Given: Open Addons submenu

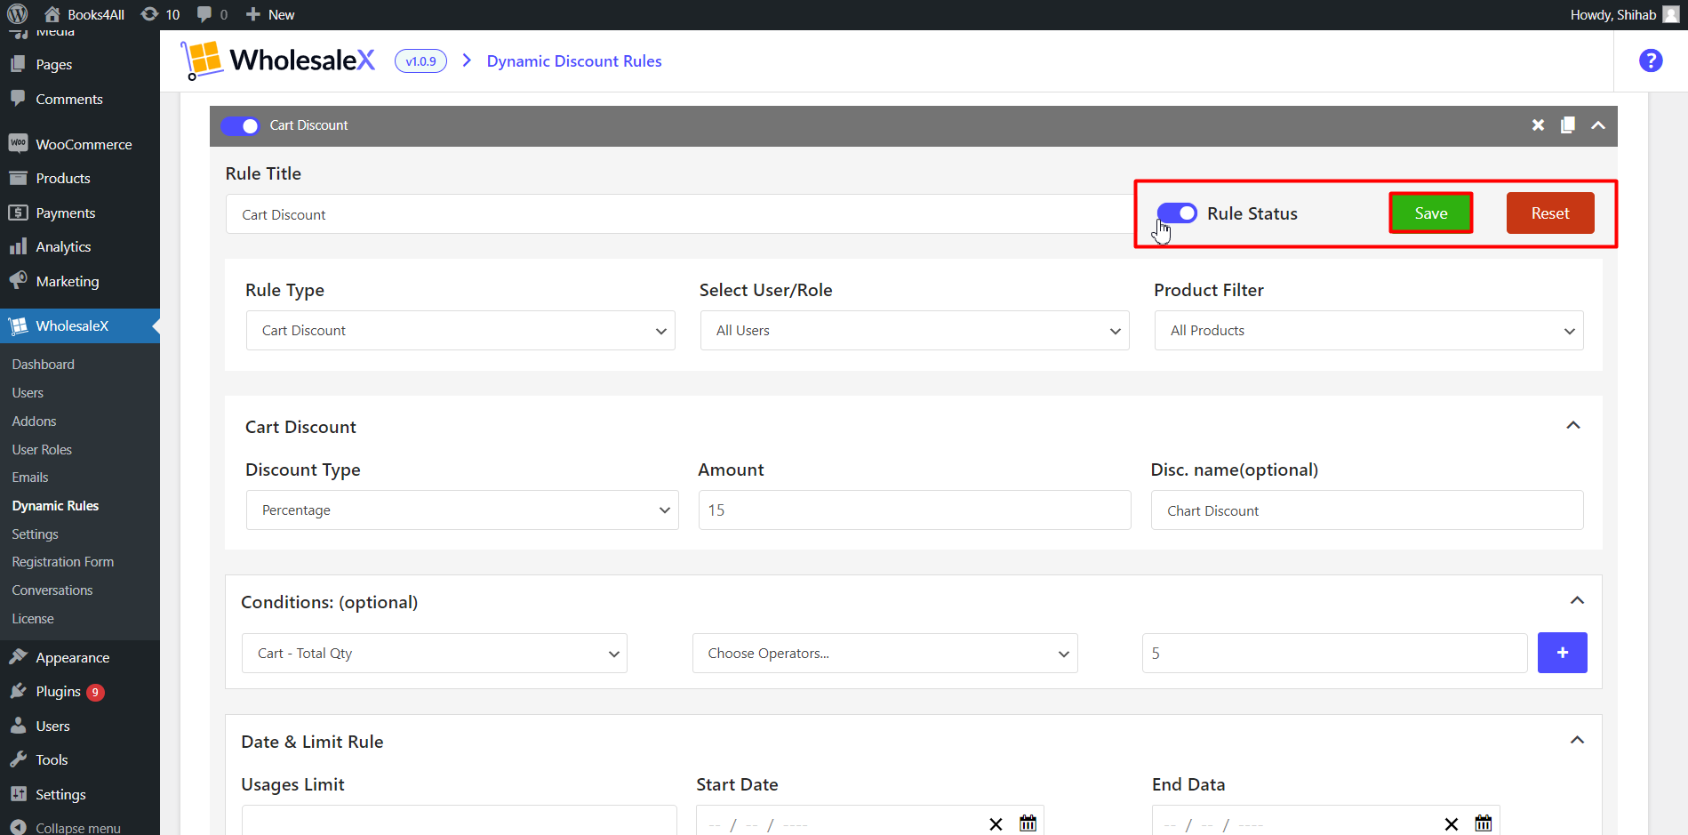Looking at the screenshot, I should tap(34, 422).
